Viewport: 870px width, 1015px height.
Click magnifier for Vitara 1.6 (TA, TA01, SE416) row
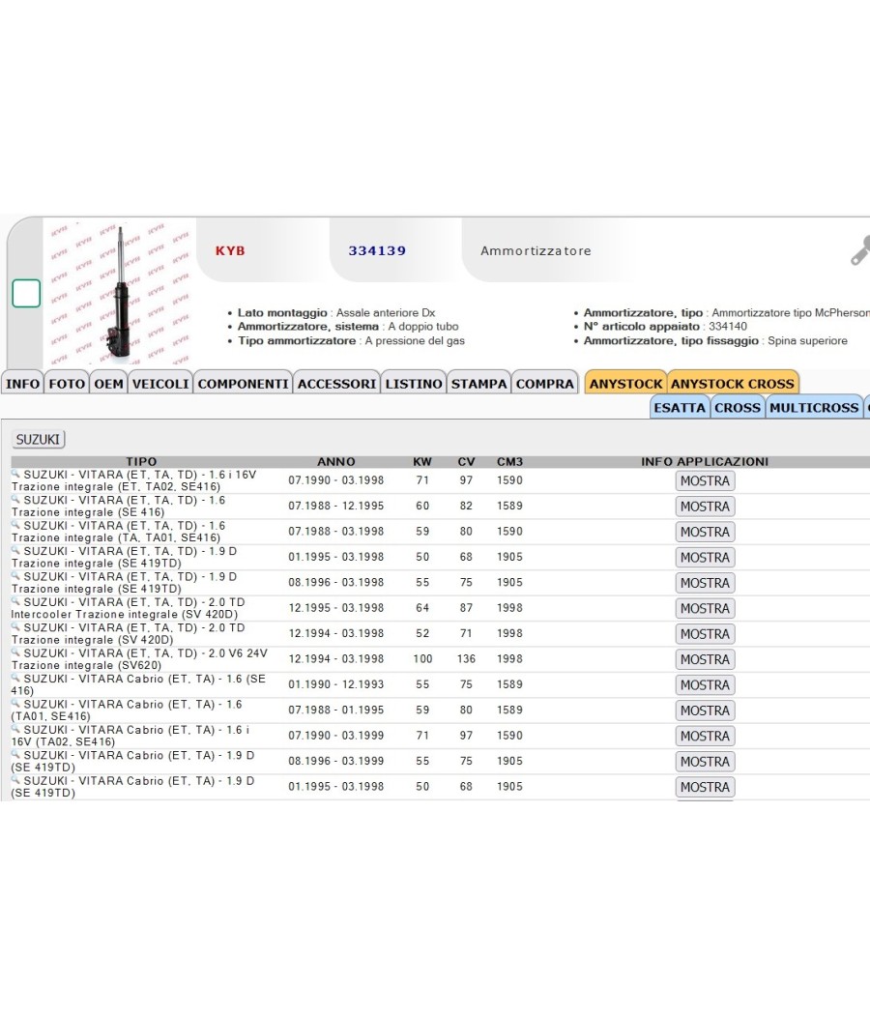[16, 525]
